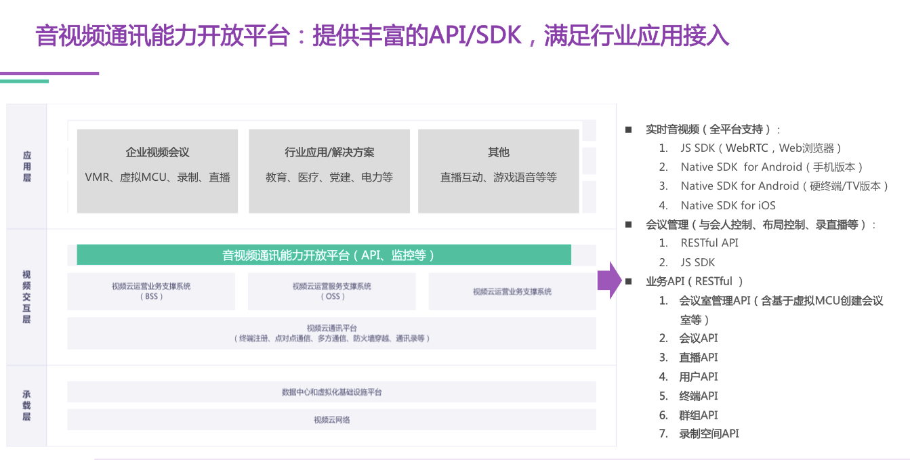Toggle the 视频云运营服务支撑系统（OSS）box
This screenshot has width=910, height=460.
(x=331, y=291)
